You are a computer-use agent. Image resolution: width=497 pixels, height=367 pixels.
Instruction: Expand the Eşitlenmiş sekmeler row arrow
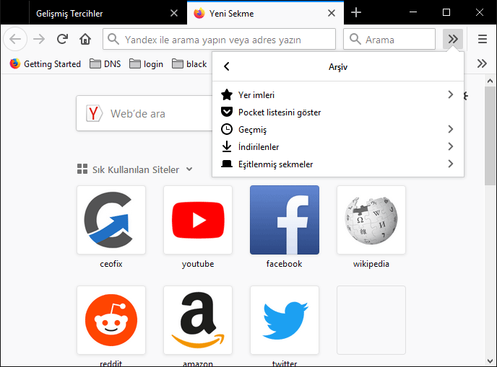pyautogui.click(x=451, y=164)
